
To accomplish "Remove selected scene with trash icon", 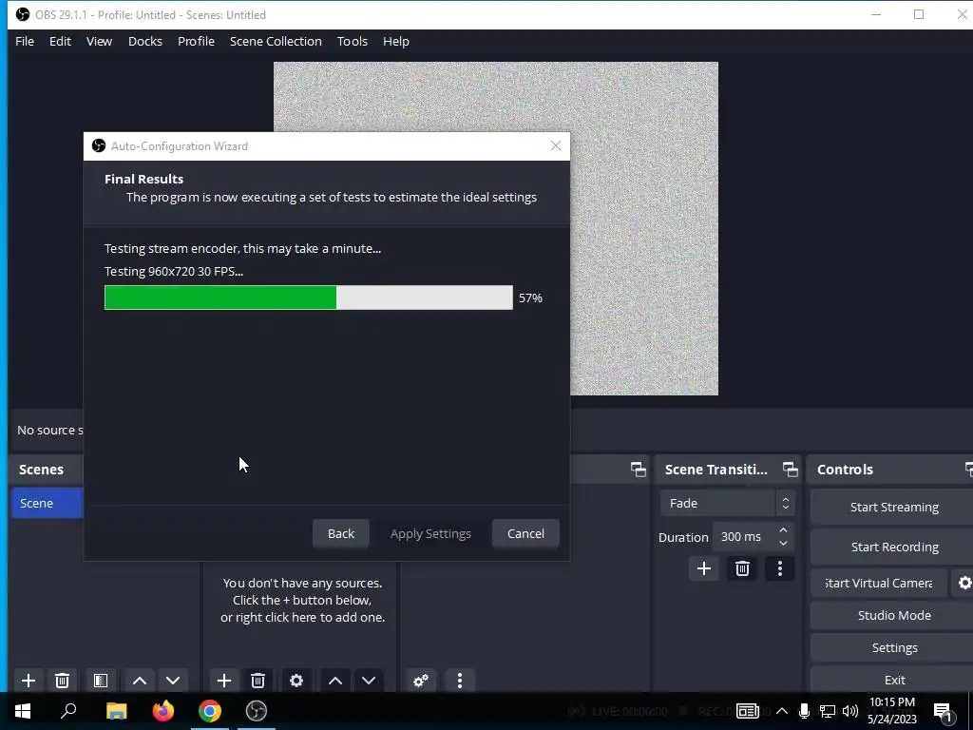I will tap(62, 681).
